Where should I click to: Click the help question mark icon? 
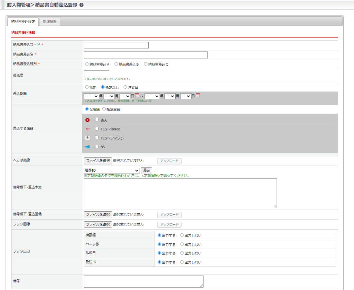pos(81,5)
